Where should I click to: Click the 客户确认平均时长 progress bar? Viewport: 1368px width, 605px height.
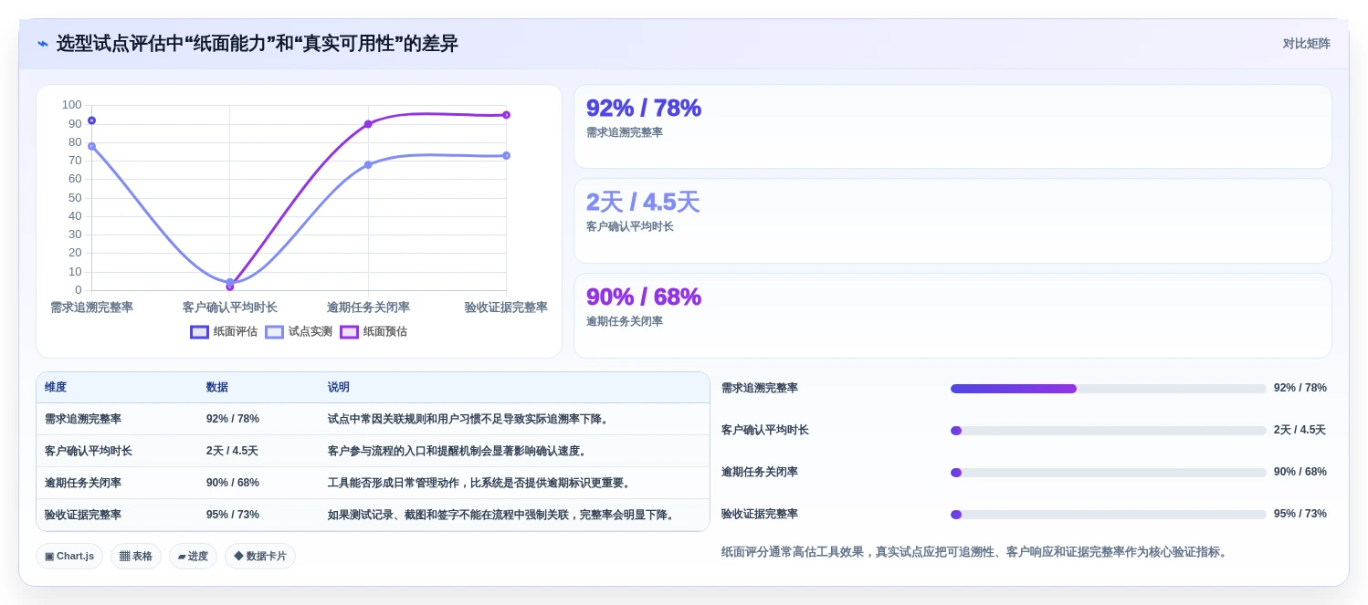point(1108,431)
